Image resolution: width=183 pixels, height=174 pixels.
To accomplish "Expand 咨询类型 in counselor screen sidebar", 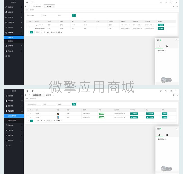I will [x=14, y=125].
